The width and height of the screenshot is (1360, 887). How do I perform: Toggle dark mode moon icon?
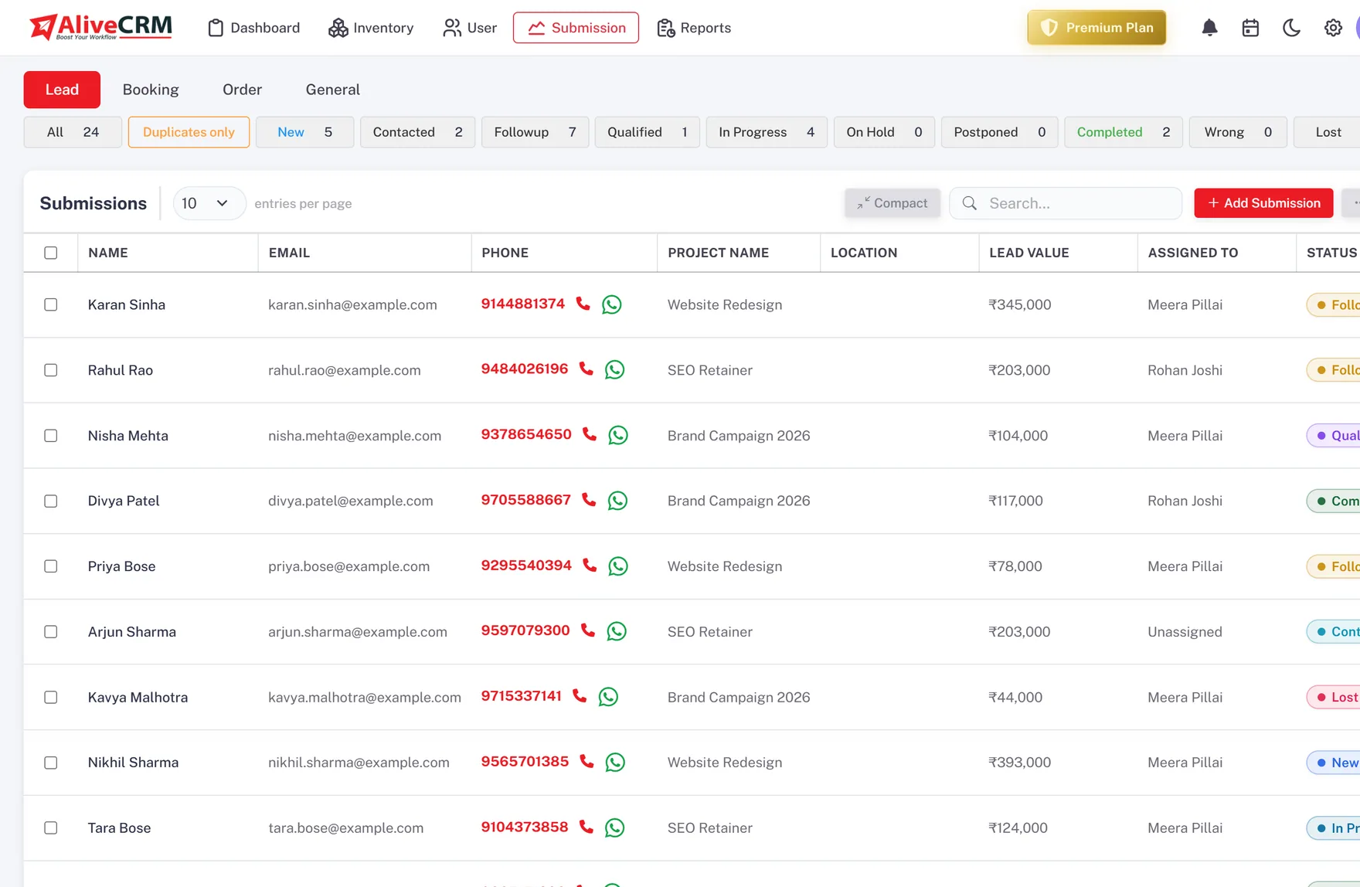pos(1291,28)
